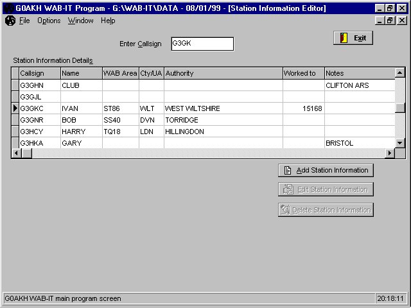Click notes cell CLIFTON ARS
The height and width of the screenshot is (308, 411).
[360, 85]
